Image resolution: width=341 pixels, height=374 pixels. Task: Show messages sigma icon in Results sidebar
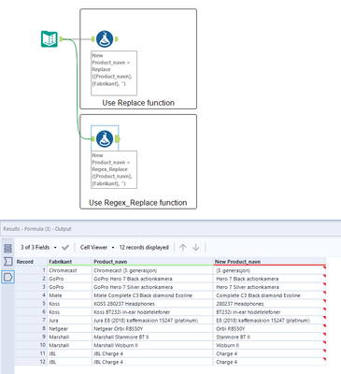point(7,262)
